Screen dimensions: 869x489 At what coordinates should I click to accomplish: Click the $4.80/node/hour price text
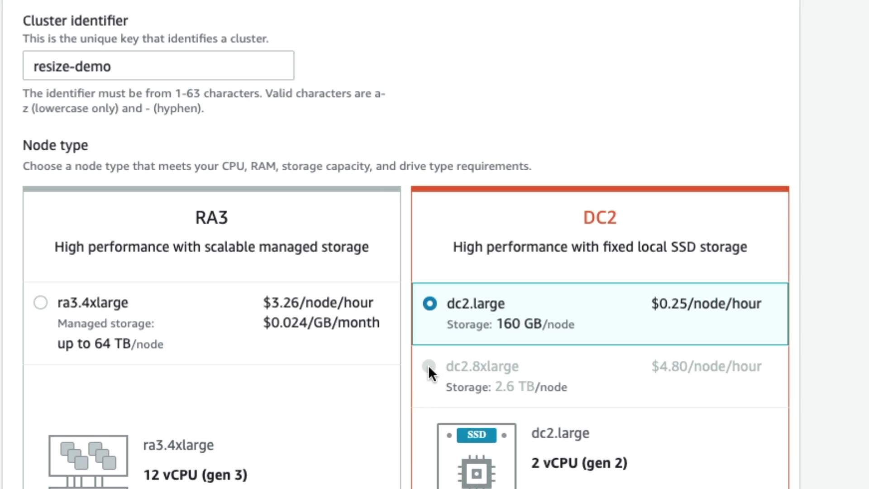tap(706, 366)
